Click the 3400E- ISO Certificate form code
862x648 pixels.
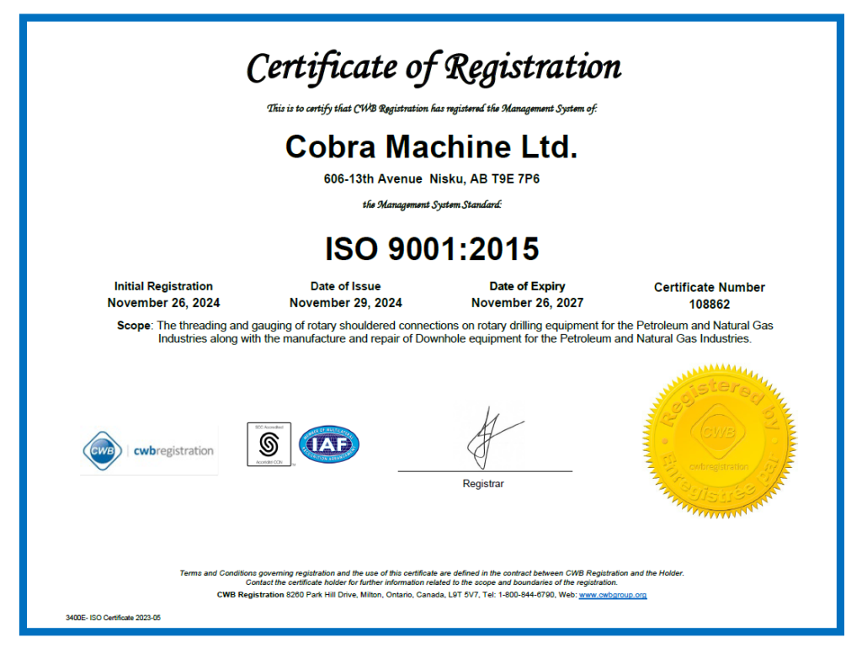pos(114,618)
